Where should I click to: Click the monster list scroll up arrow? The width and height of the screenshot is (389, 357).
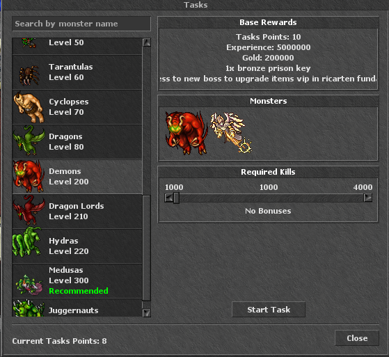(147, 42)
